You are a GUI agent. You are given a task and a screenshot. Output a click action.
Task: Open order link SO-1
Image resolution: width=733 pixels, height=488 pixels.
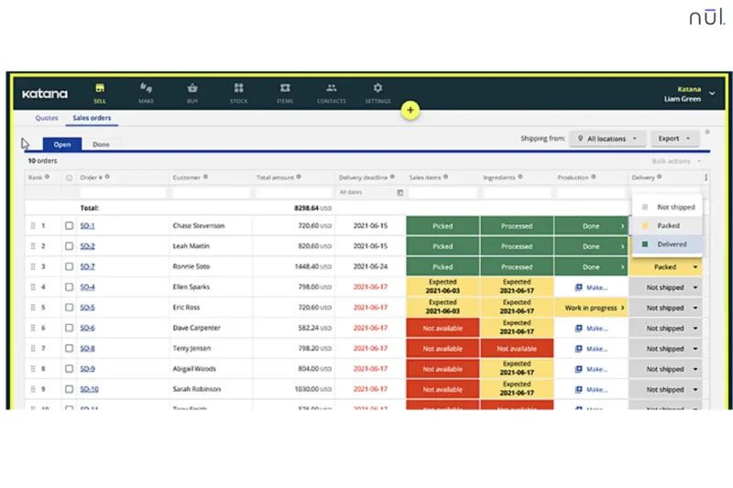pyautogui.click(x=87, y=225)
